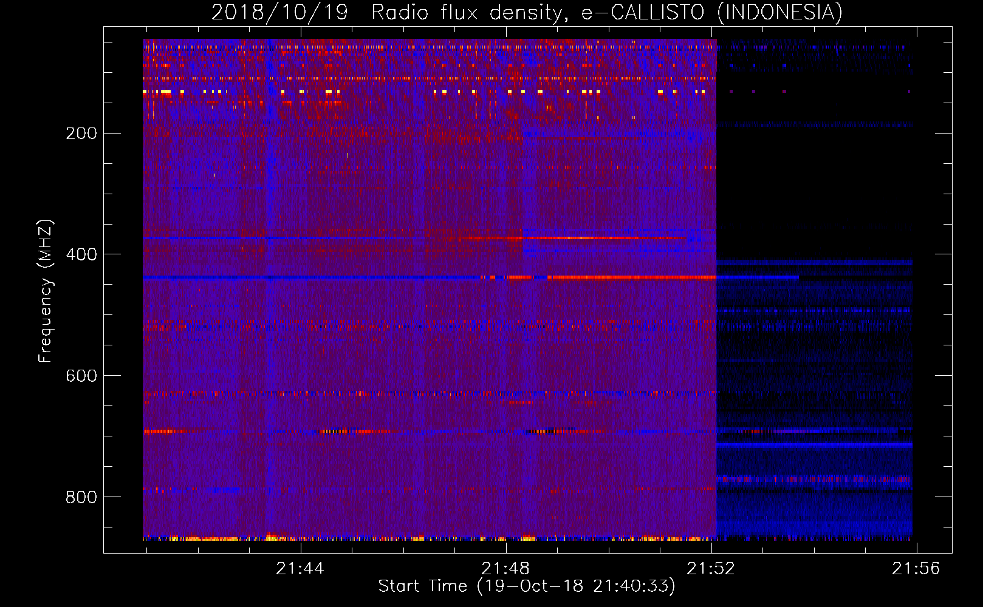
Task: Click the "21:48" time tick label
Action: [x=505, y=569]
